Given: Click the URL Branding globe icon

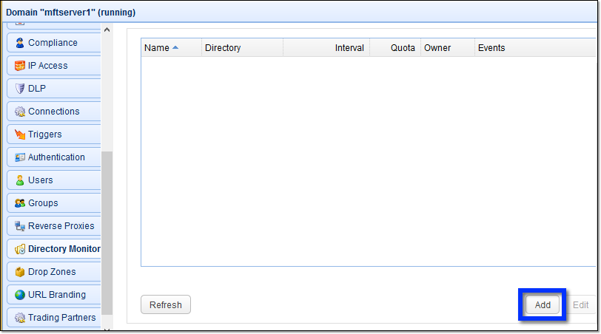Looking at the screenshot, I should click(20, 295).
